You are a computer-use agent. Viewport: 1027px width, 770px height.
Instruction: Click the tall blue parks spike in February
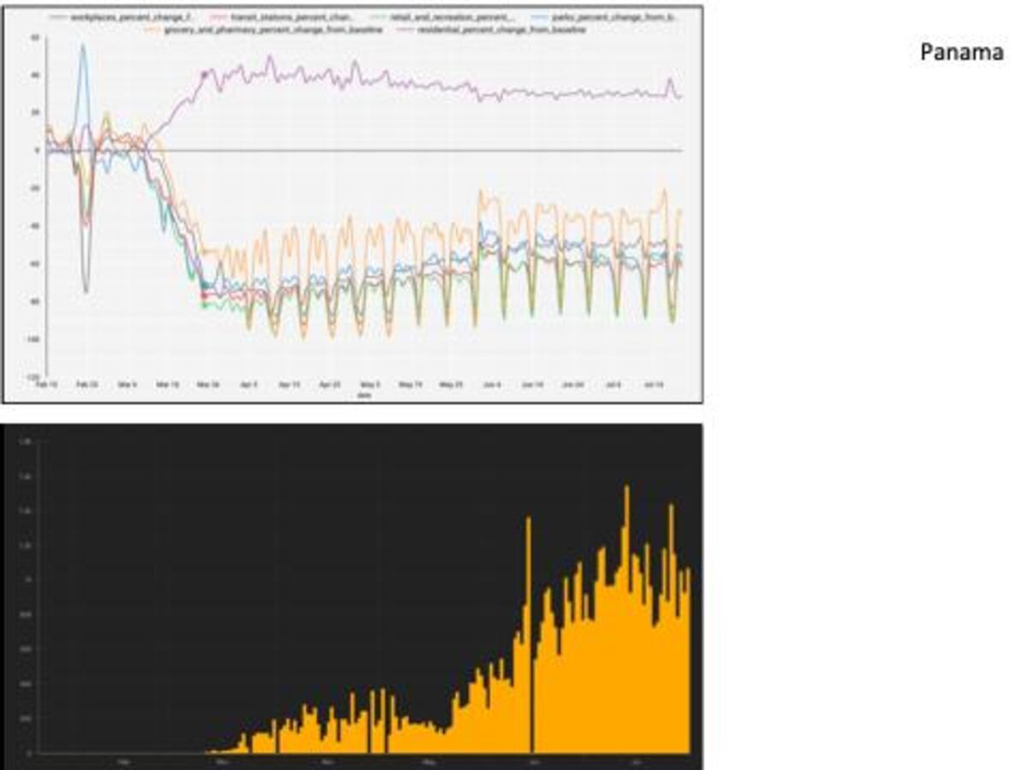coord(83,47)
